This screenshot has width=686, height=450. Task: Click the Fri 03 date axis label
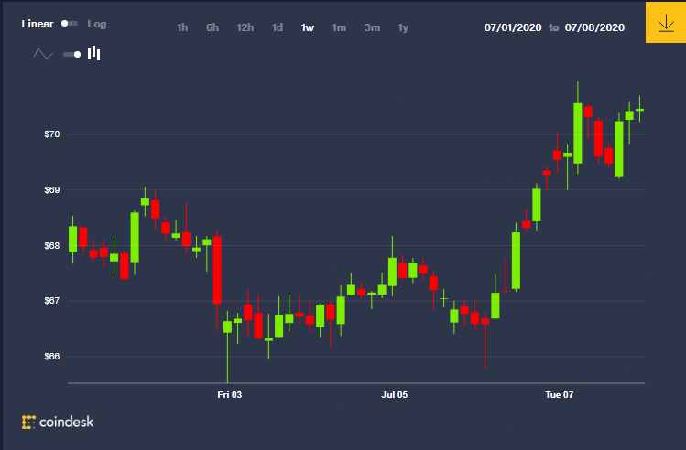230,395
